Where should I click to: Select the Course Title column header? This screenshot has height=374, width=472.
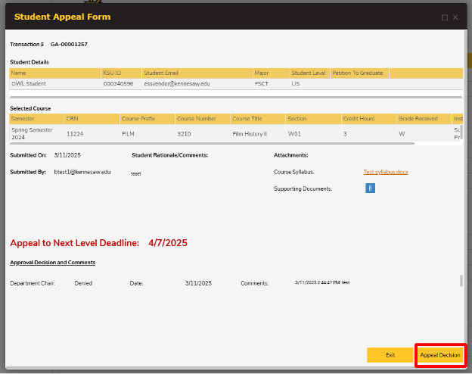click(256, 119)
